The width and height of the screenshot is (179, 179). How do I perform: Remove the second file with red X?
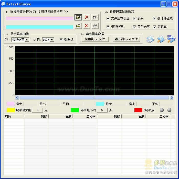(87, 26)
